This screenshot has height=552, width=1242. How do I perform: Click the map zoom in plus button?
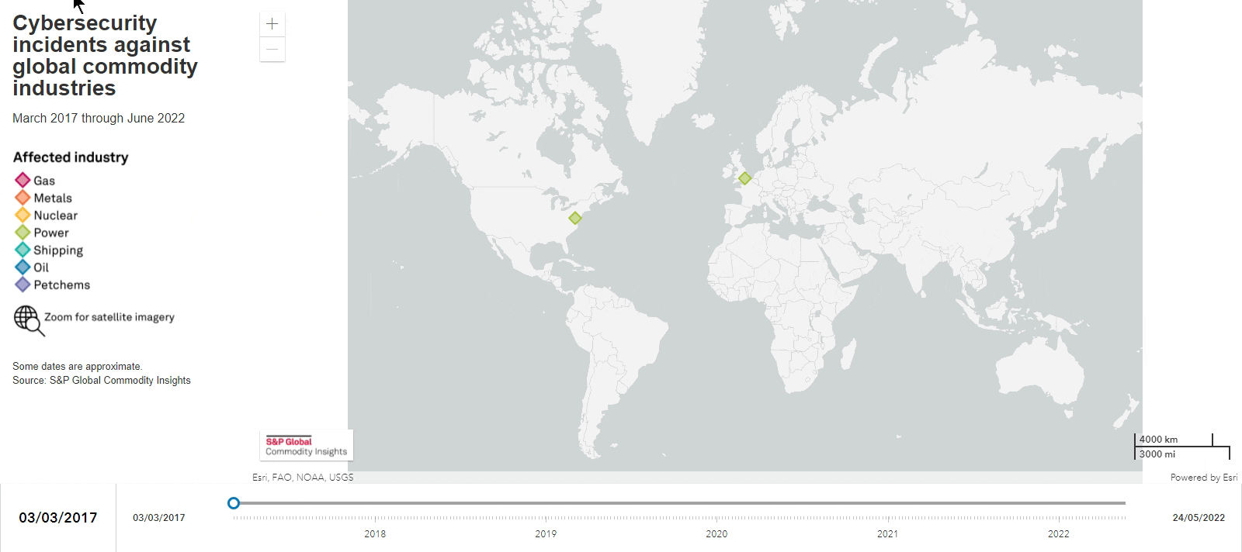(272, 24)
